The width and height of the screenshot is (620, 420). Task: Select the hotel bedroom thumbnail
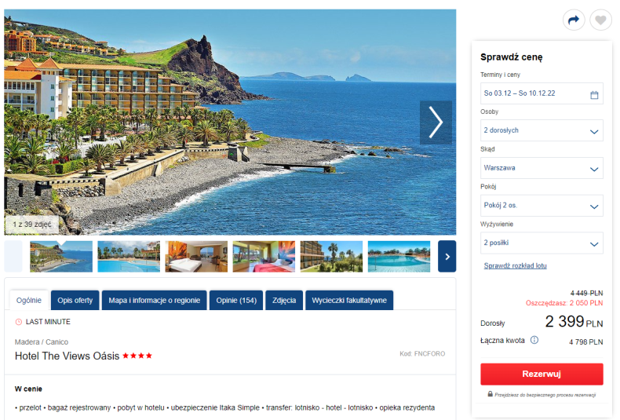pyautogui.click(x=196, y=256)
